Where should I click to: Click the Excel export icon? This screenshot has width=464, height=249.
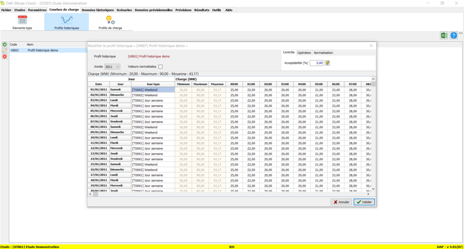pyautogui.click(x=445, y=35)
